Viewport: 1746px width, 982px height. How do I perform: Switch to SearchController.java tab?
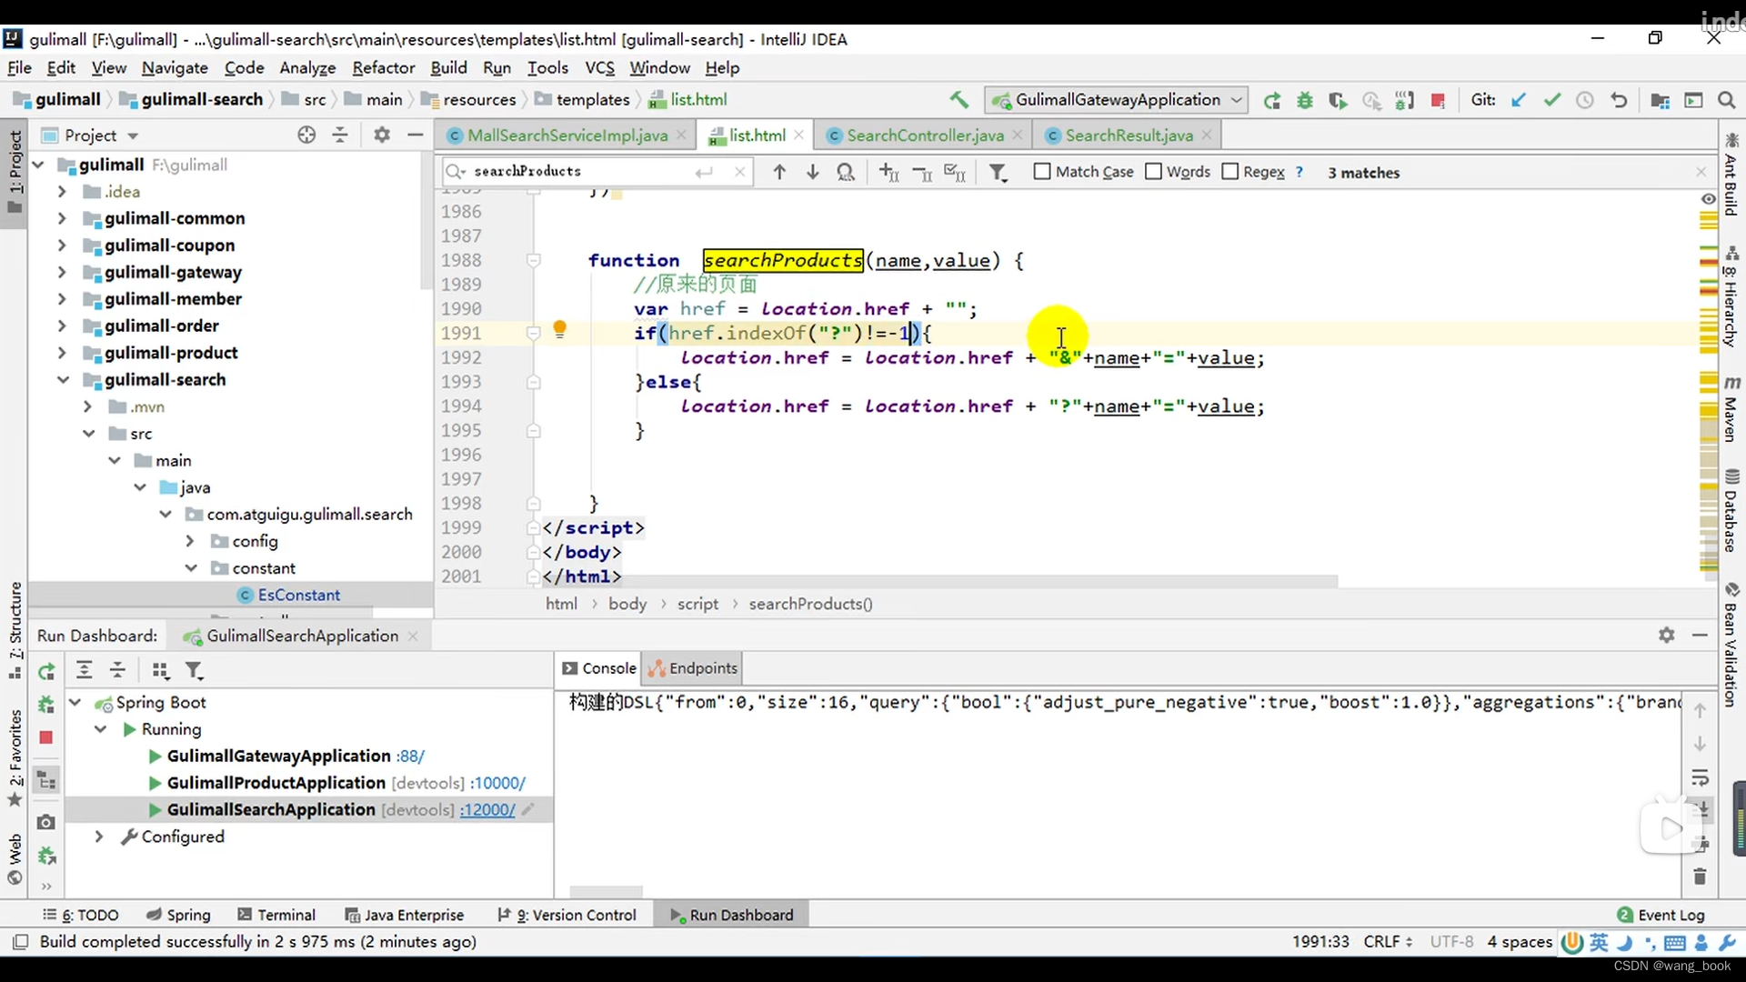tap(925, 135)
